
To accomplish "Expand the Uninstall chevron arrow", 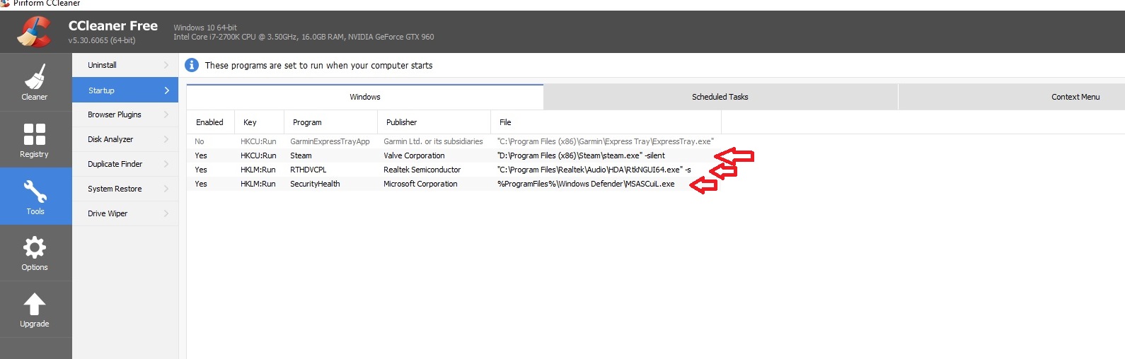I will point(166,65).
